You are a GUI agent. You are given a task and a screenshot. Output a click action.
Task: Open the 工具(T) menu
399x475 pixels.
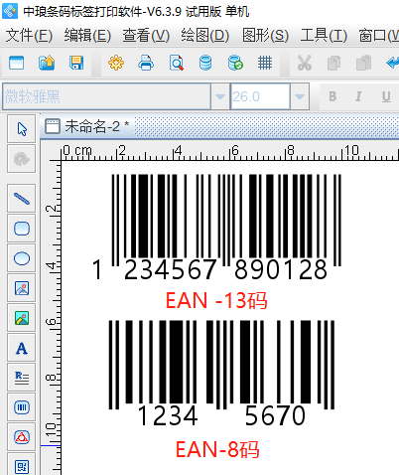coord(324,35)
